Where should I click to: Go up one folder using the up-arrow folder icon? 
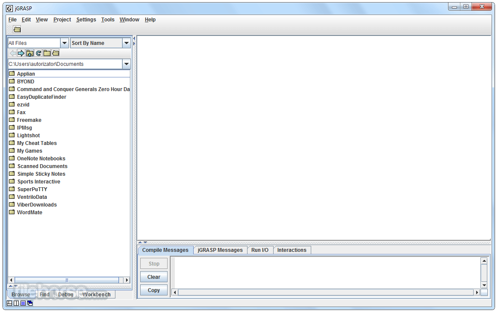30,53
